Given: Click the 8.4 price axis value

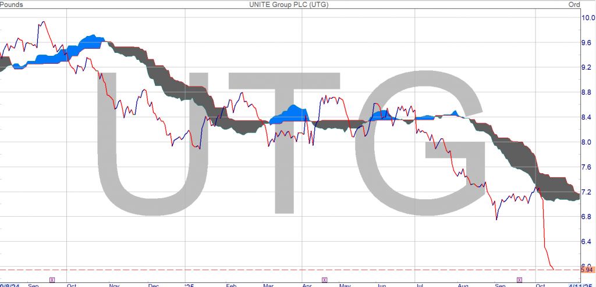Looking at the screenshot, I should click(587, 117).
